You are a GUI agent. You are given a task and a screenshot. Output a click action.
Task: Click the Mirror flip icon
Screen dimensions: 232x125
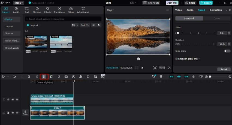(81, 77)
